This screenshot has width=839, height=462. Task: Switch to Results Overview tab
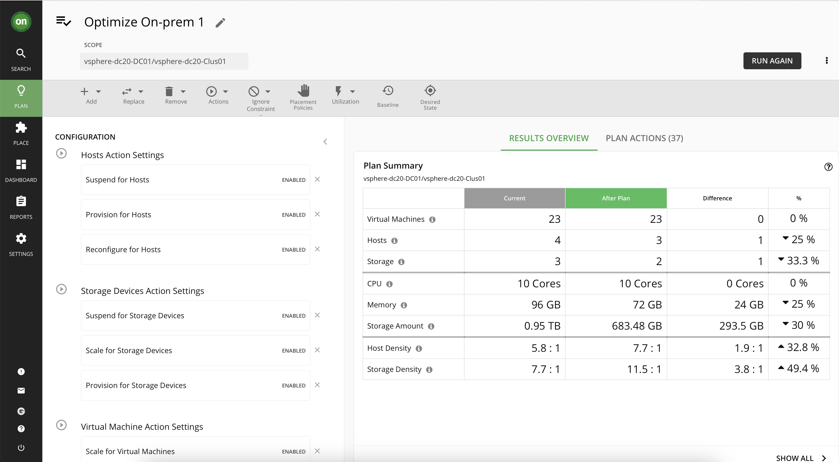tap(549, 138)
